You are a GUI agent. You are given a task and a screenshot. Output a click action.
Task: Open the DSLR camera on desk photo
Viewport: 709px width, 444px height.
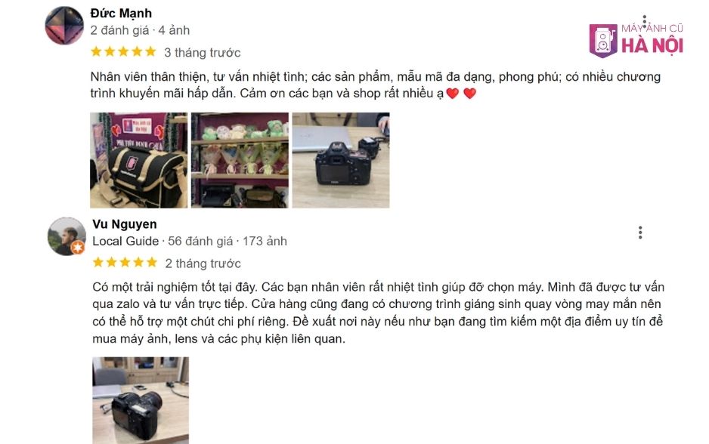pos(341,160)
